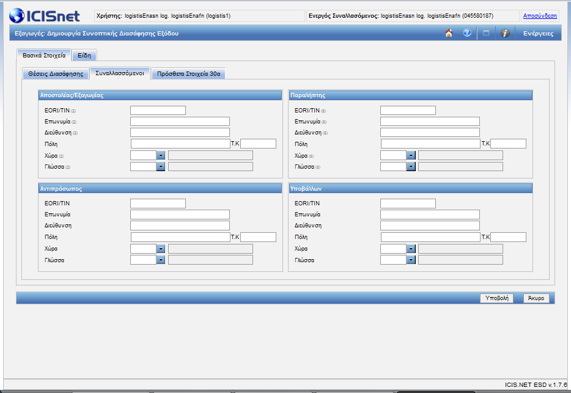Focus T.K field in Παραλήπτης
Viewport: 571px width, 393px height.
pyautogui.click(x=509, y=144)
